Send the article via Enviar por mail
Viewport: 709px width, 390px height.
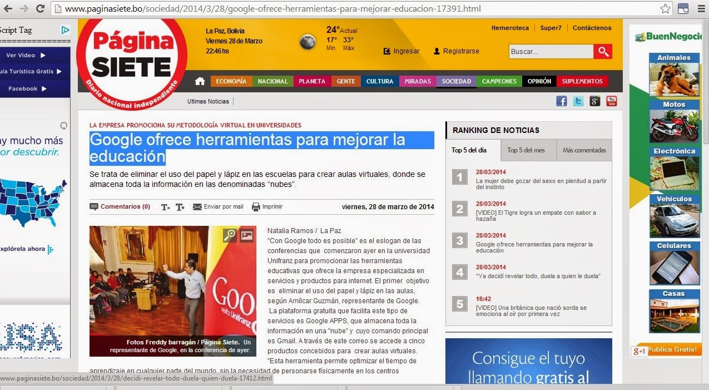point(218,207)
